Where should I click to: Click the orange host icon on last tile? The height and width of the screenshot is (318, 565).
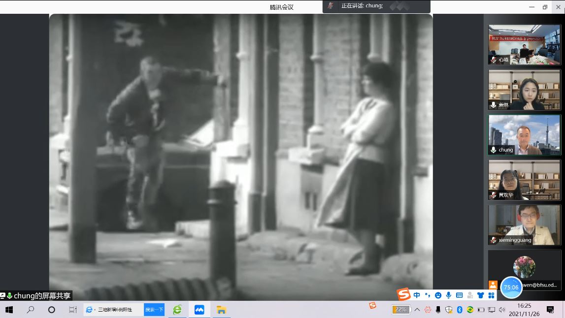493,285
